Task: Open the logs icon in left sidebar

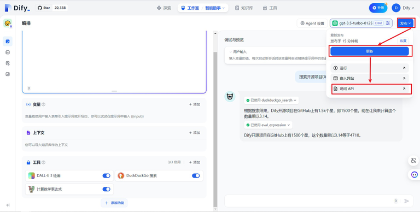Action: click(8, 63)
